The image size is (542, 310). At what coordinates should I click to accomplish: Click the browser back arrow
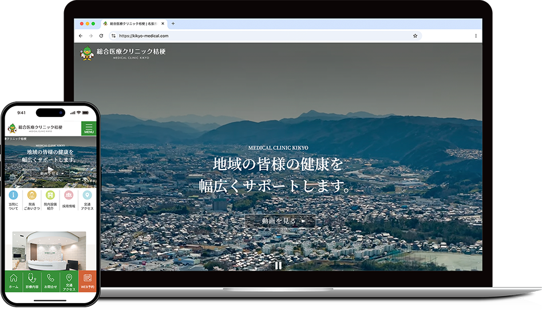pyautogui.click(x=81, y=36)
